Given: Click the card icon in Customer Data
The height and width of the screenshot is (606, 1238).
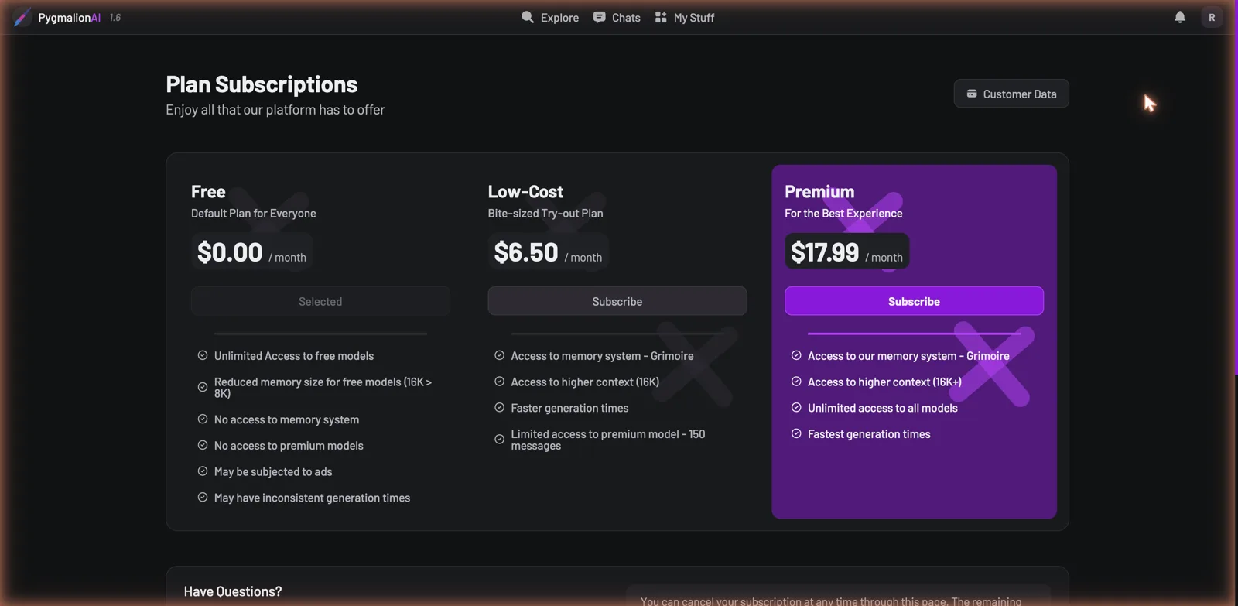Looking at the screenshot, I should pyautogui.click(x=972, y=94).
